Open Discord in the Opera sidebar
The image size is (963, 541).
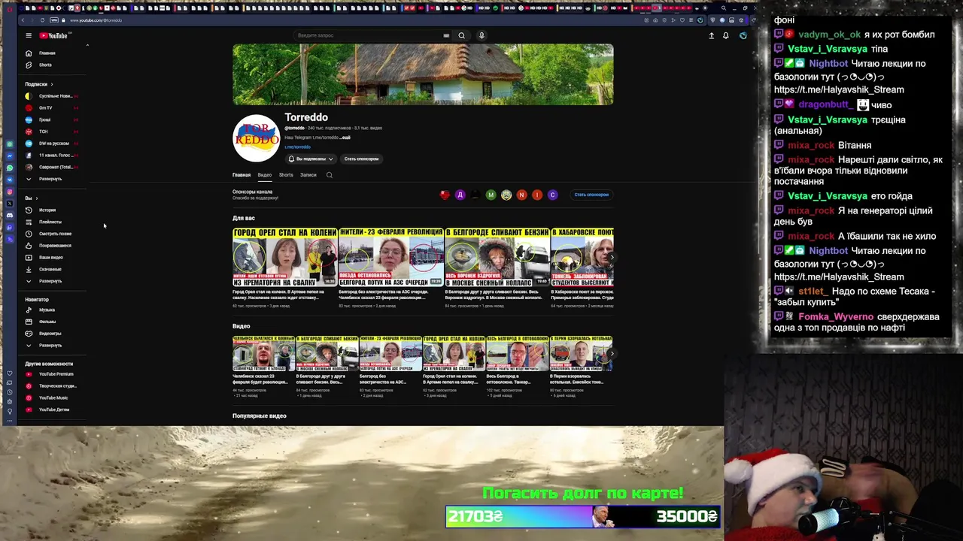coord(10,216)
